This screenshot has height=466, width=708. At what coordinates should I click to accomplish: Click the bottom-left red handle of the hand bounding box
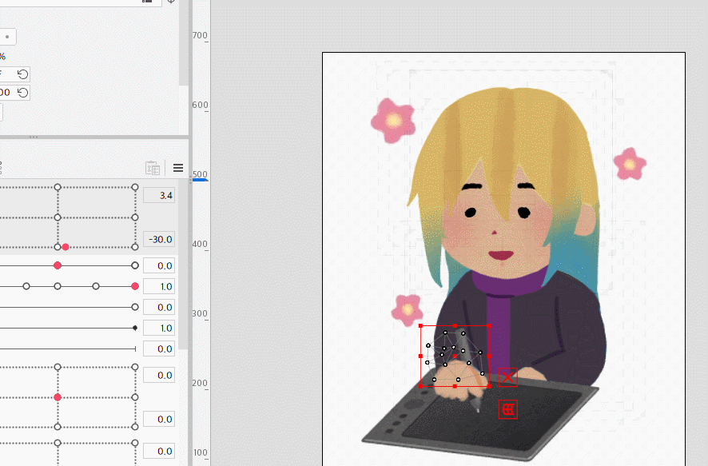click(x=421, y=386)
